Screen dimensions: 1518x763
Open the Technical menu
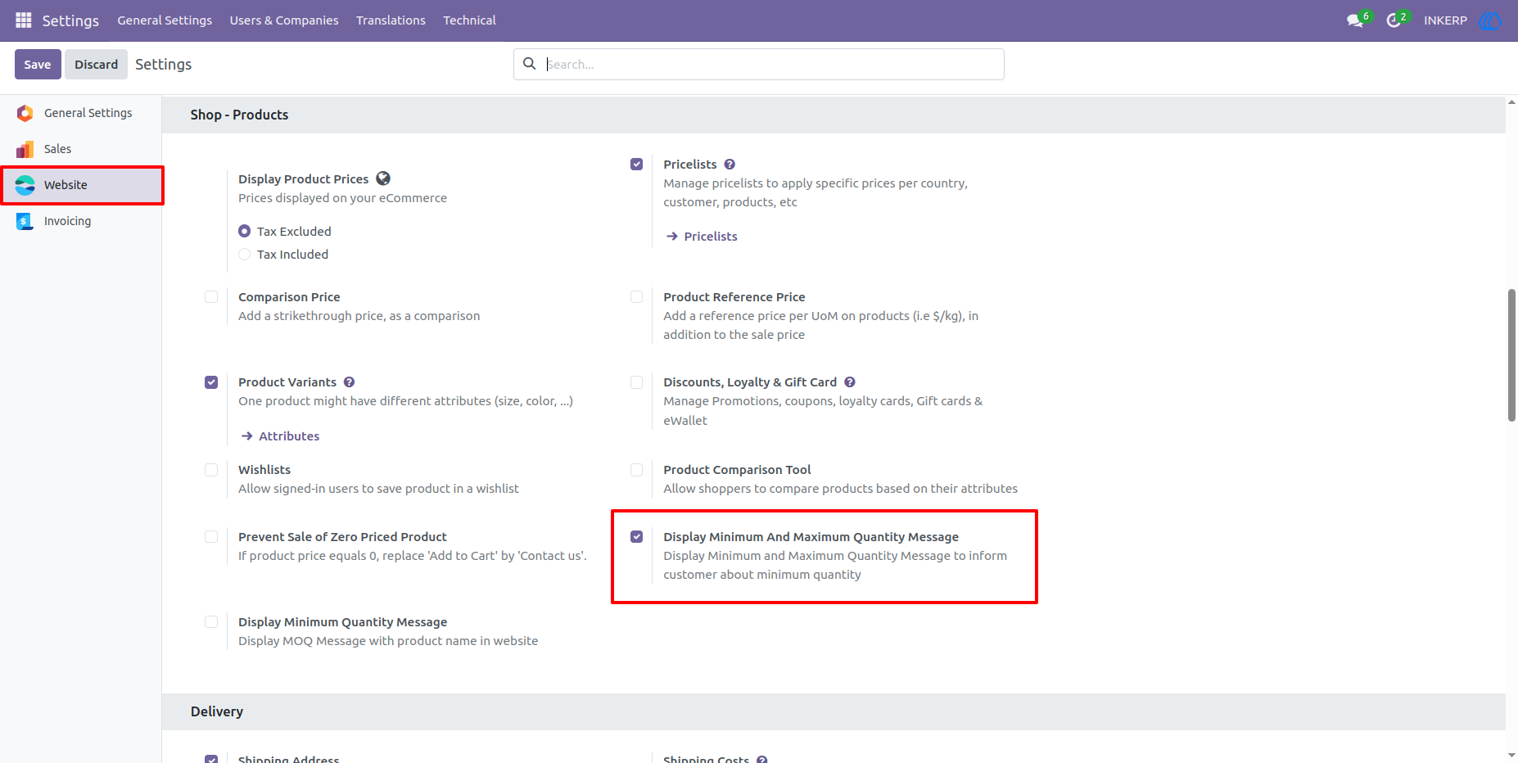click(x=469, y=20)
